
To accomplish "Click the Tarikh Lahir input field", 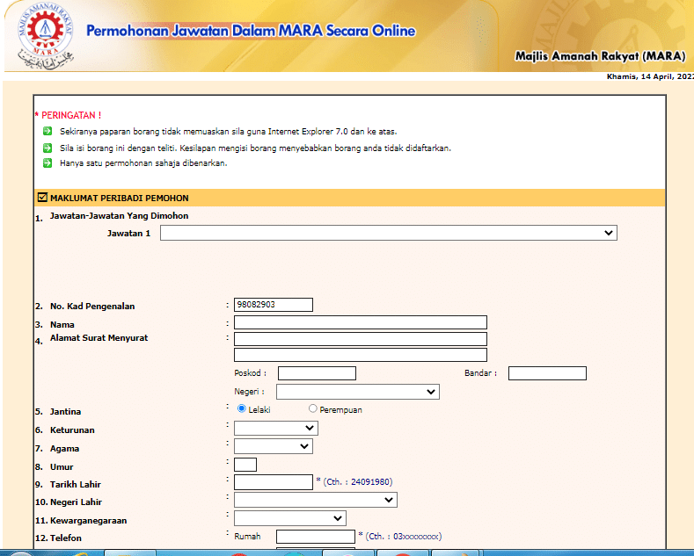I will pyautogui.click(x=274, y=482).
